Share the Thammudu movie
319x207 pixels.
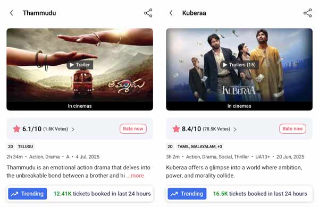(148, 13)
